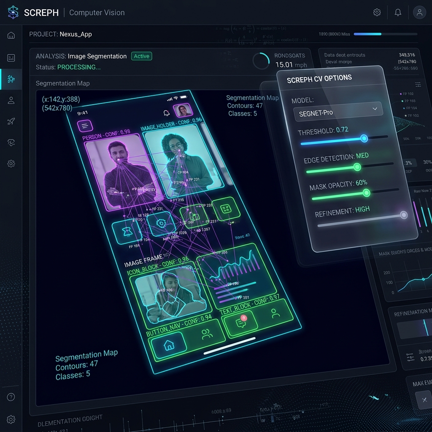Open notifications bell in top header
This screenshot has width=432, height=432.
398,12
